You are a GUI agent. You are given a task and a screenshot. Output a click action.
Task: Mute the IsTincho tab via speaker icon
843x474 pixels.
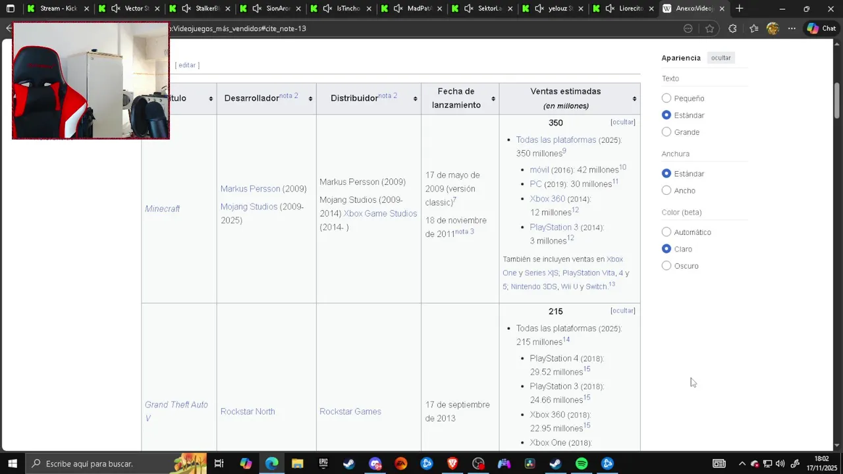click(x=327, y=9)
